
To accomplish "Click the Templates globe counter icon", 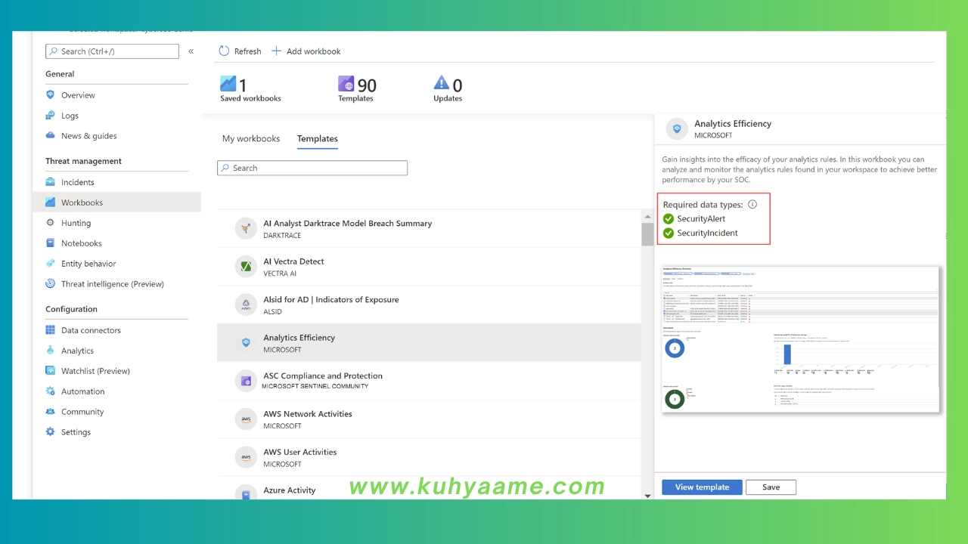I will click(346, 84).
